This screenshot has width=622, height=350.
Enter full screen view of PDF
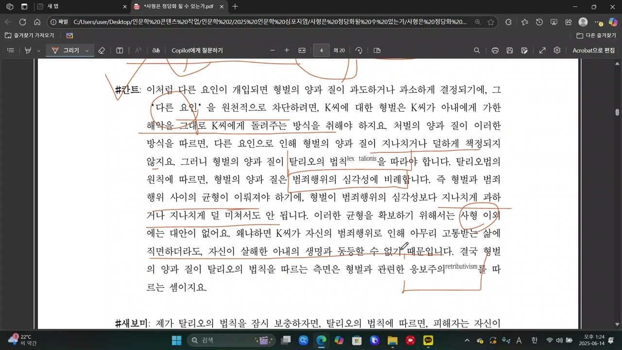(x=542, y=51)
